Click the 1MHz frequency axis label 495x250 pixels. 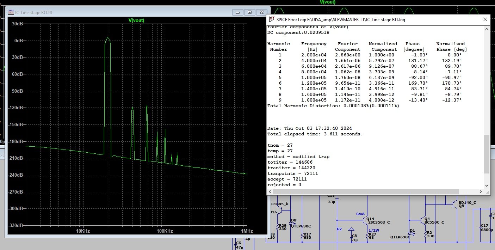pyautogui.click(x=247, y=231)
